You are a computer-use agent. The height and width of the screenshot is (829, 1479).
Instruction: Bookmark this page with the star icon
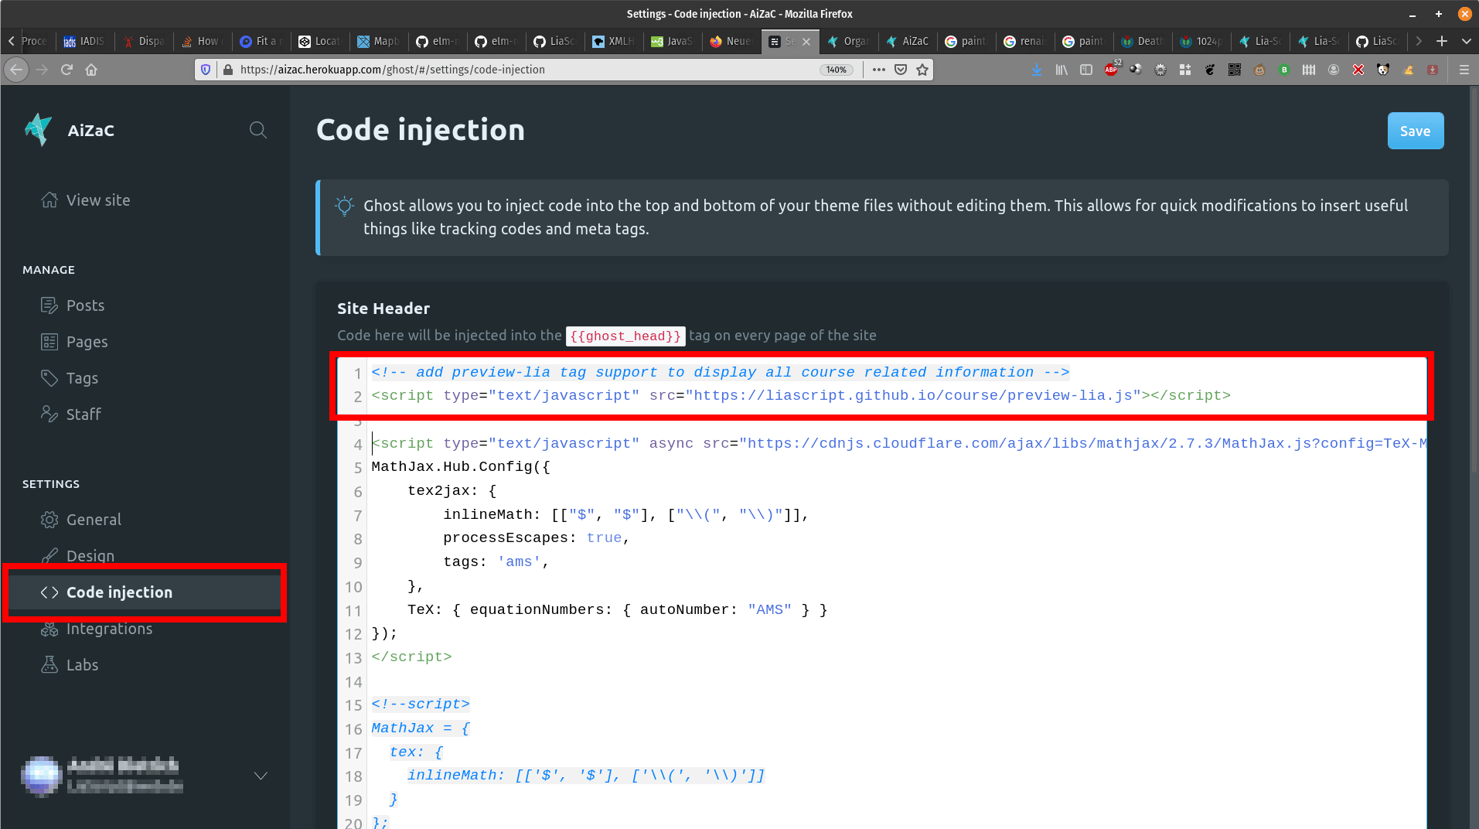pyautogui.click(x=922, y=70)
